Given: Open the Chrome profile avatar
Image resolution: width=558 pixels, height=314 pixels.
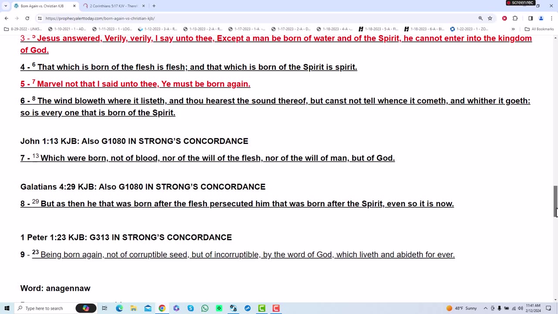Looking at the screenshot, I should point(541,18).
